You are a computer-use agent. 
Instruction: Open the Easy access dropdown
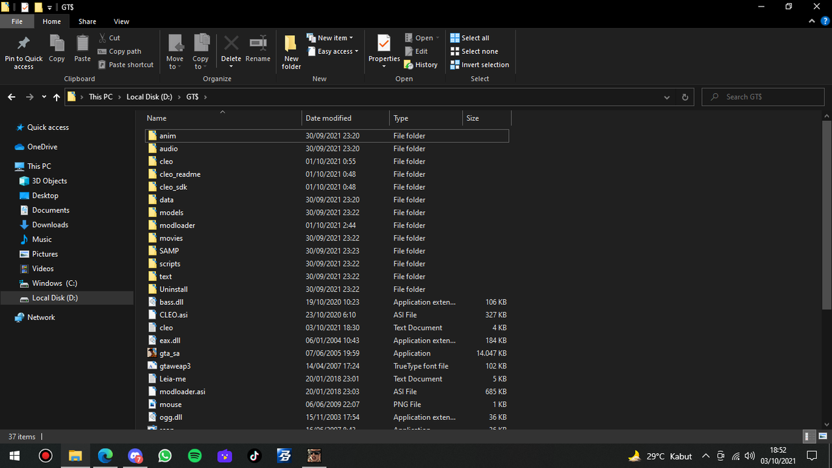[x=332, y=51]
